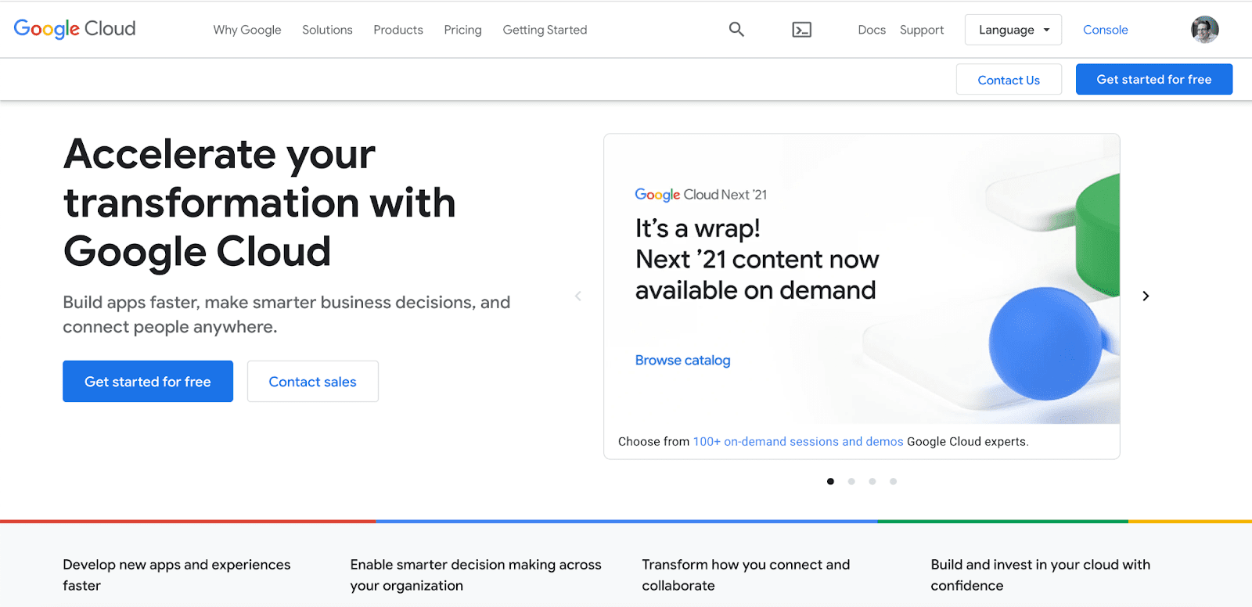Click hero Get started for free button
This screenshot has height=607, width=1252.
148,381
